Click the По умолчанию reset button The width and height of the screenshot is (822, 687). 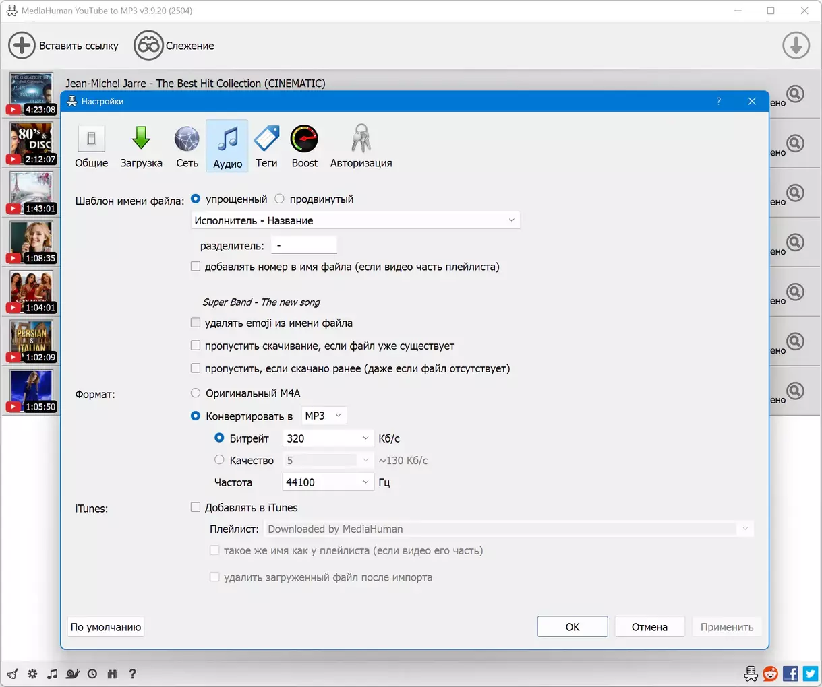[106, 627]
